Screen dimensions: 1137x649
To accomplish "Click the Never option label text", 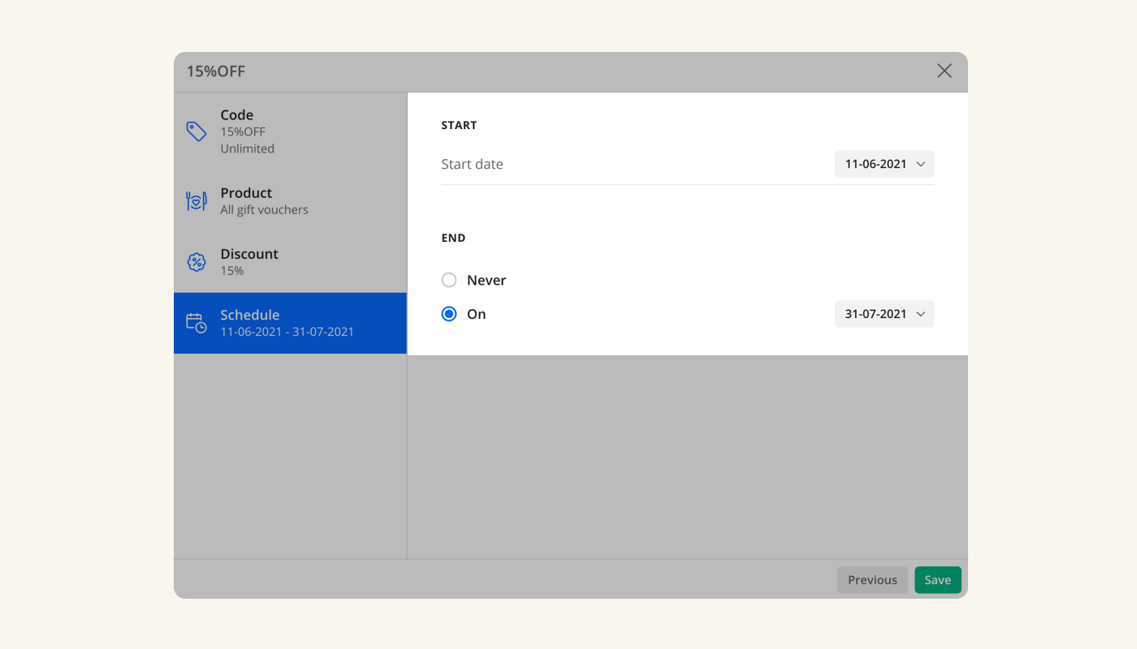I will (486, 280).
